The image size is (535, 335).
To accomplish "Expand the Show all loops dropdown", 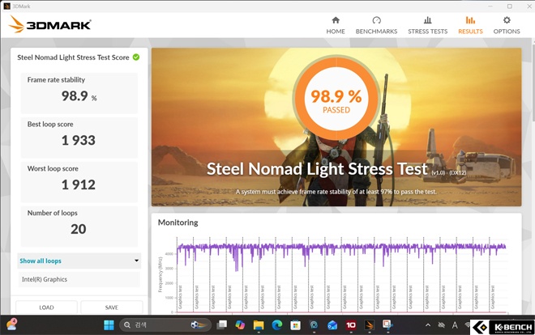I will point(79,261).
